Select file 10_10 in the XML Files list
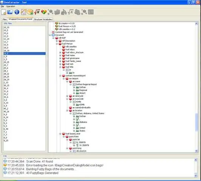The height and width of the screenshot is (181, 201). click(25, 28)
